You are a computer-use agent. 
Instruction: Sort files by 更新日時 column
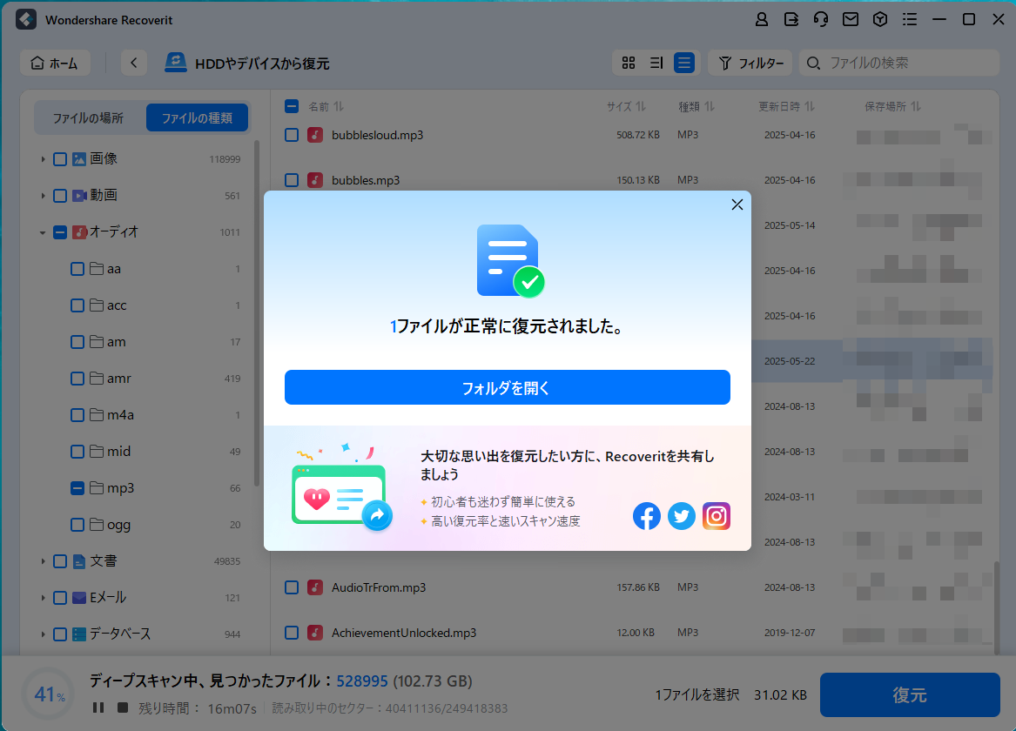787,106
